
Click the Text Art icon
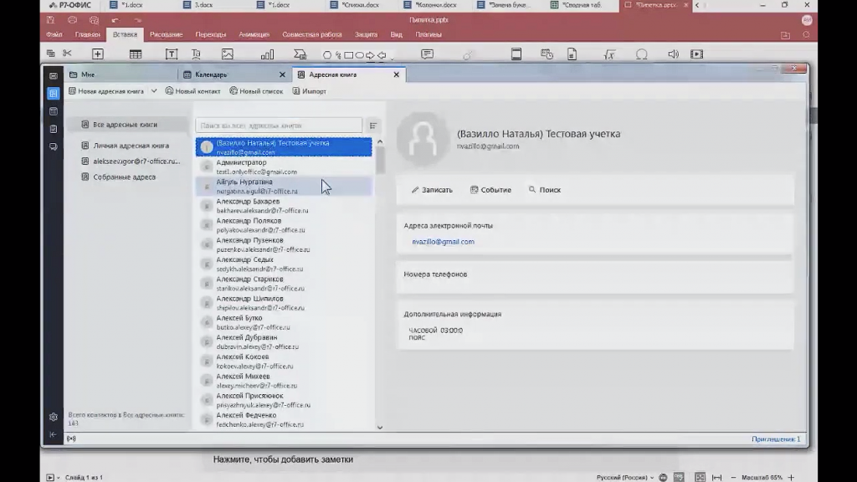point(196,54)
